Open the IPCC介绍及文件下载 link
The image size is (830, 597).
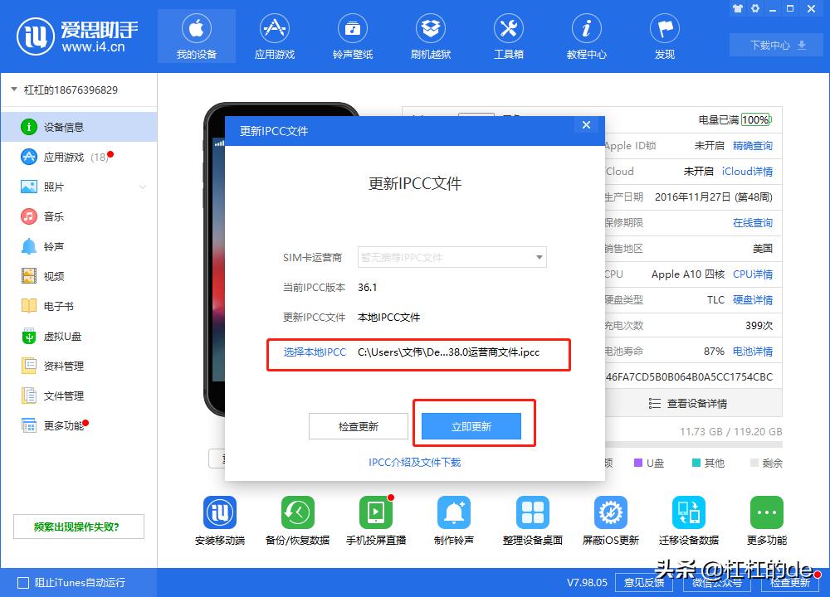[415, 463]
